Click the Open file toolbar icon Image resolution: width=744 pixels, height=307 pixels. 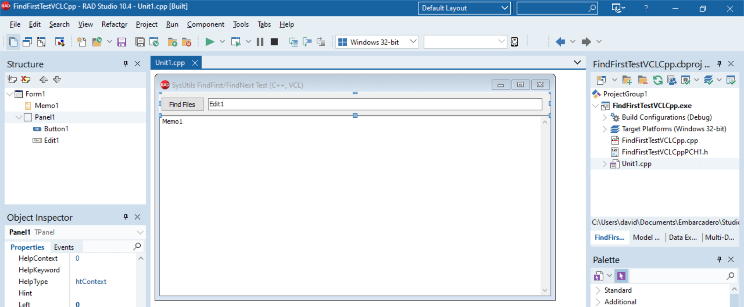click(x=97, y=42)
